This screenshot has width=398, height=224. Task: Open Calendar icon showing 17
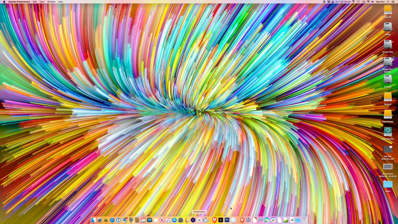click(143, 220)
